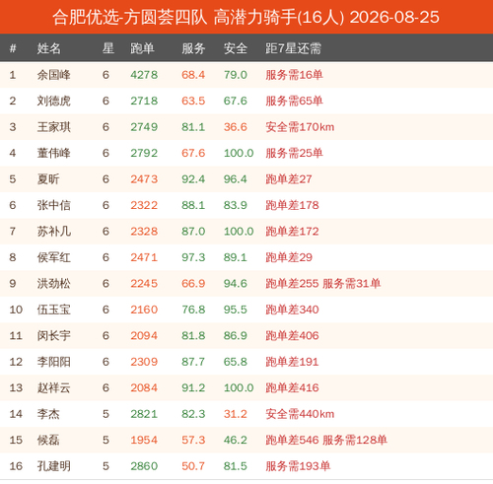Click safety score 46.2
Screen dimensions: 493x484
coord(236,440)
